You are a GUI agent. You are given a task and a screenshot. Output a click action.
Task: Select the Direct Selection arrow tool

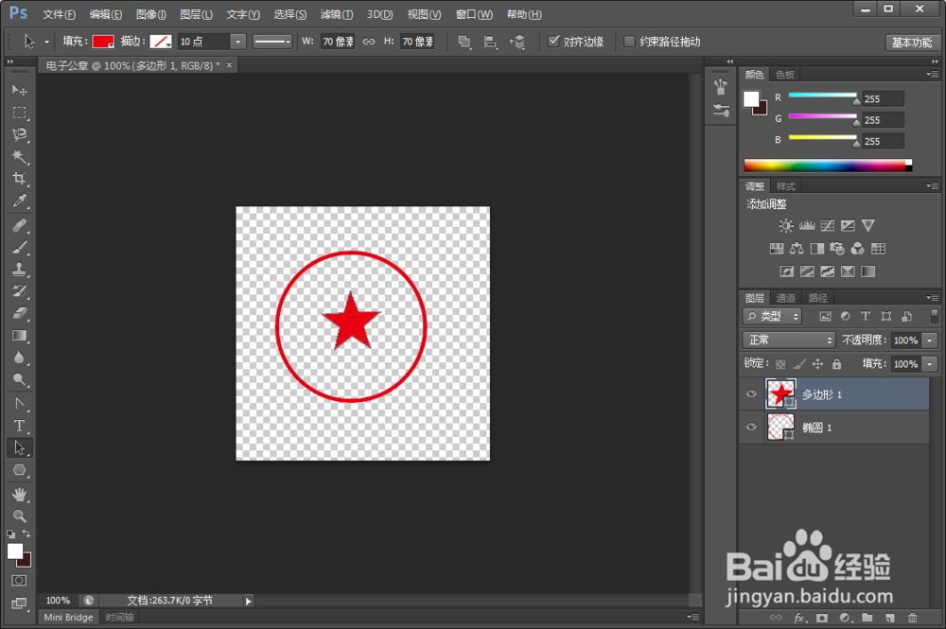(x=19, y=447)
